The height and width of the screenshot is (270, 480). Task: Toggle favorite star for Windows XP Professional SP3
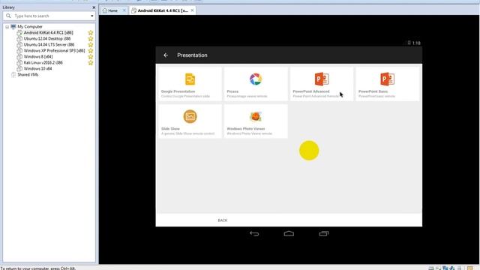click(x=91, y=50)
